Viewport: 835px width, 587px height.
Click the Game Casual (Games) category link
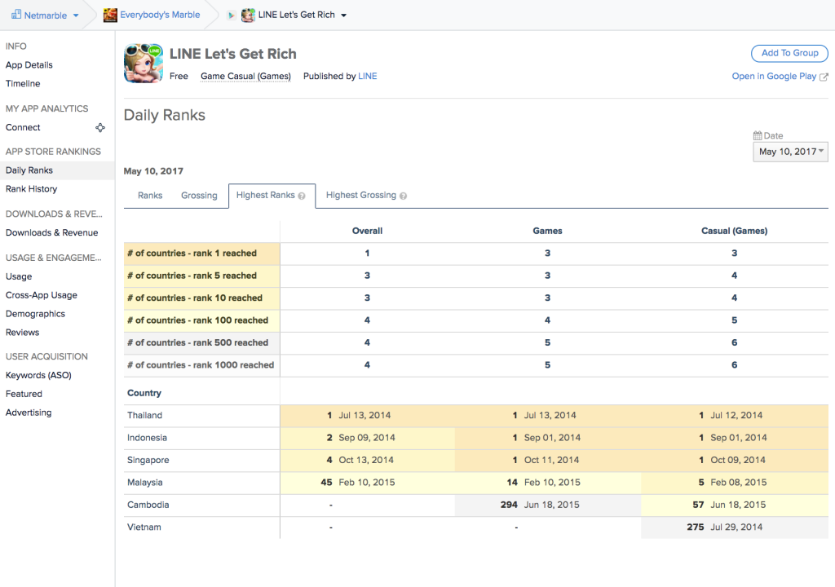(x=246, y=76)
